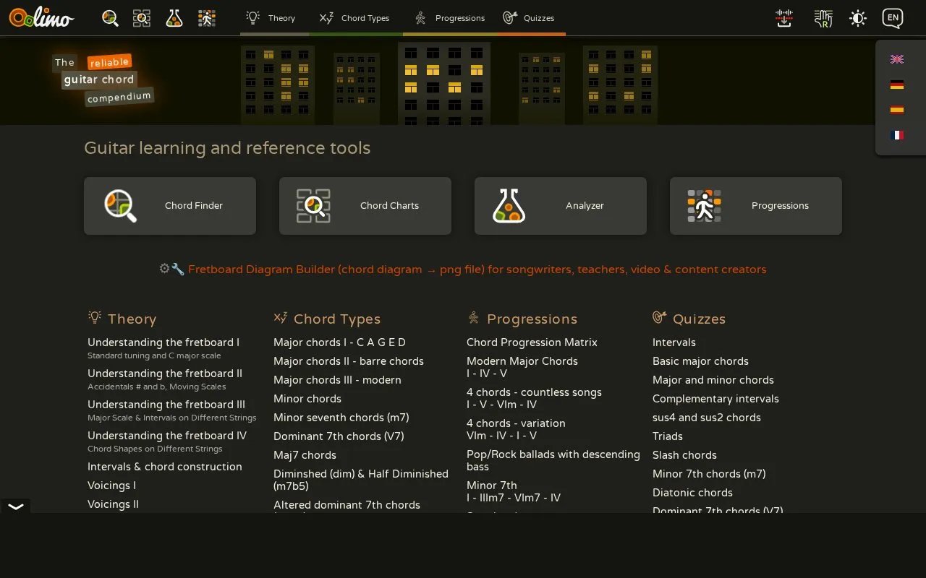
Task: Open the Chord Types menu tab
Action: tap(354, 18)
